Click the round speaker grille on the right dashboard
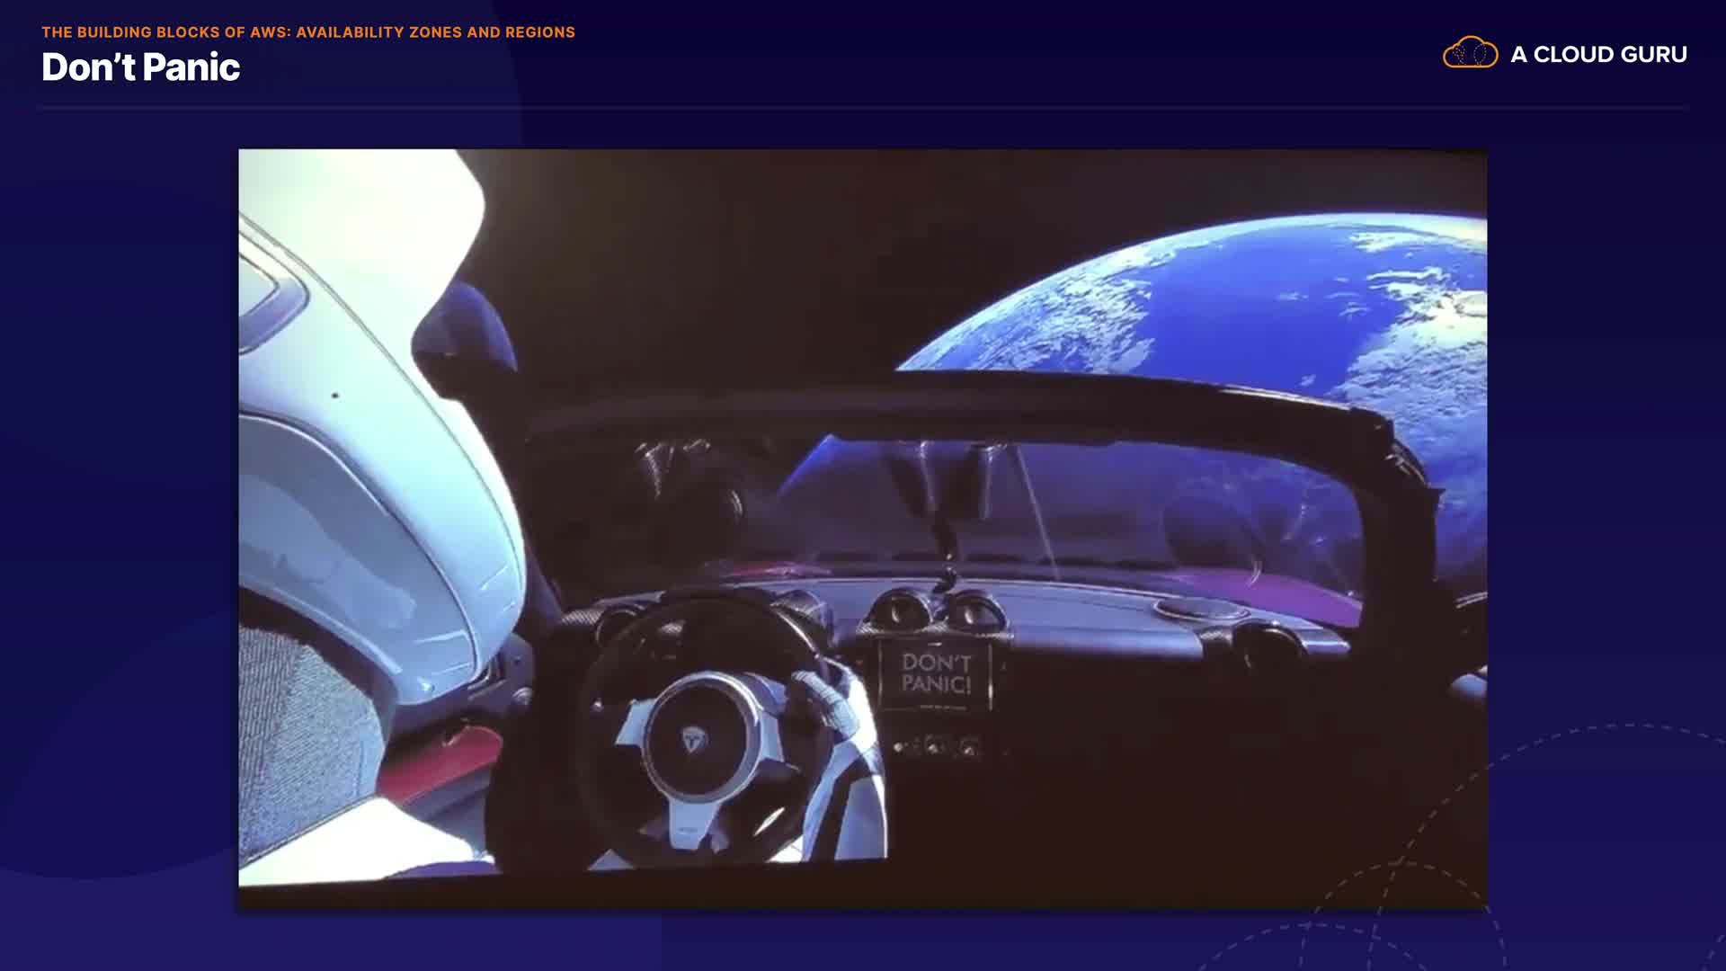This screenshot has width=1726, height=971. 1200,610
